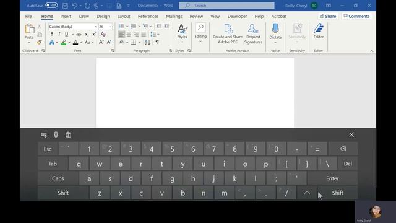
Task: Open Borders button
Action: 133,42
